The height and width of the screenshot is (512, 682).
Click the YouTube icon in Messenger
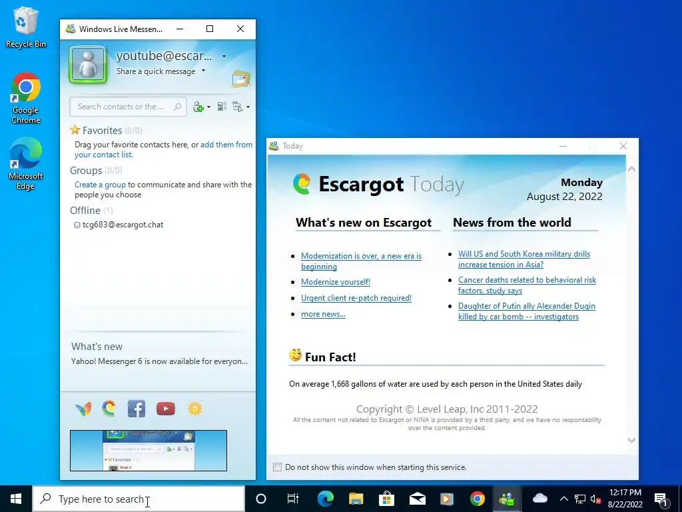(166, 409)
